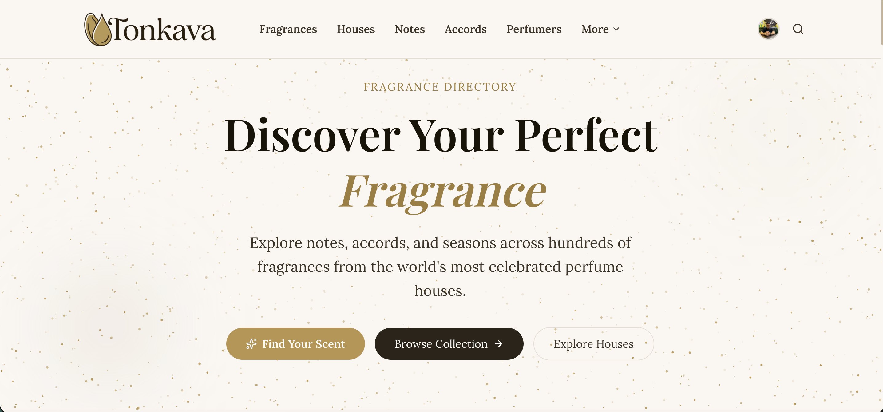This screenshot has width=883, height=412.
Task: Open the Accords page from the navbar
Action: pyautogui.click(x=465, y=29)
